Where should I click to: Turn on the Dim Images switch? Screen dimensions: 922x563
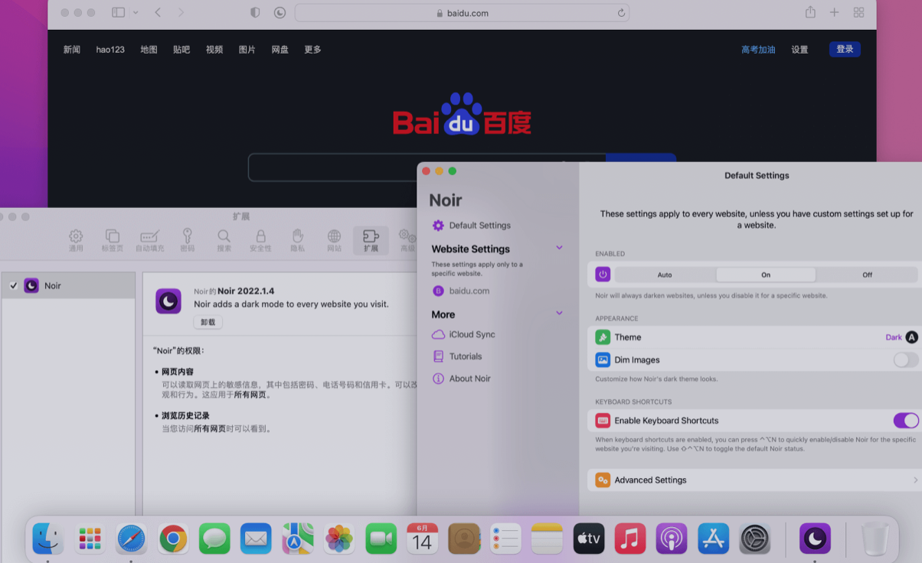tap(904, 360)
